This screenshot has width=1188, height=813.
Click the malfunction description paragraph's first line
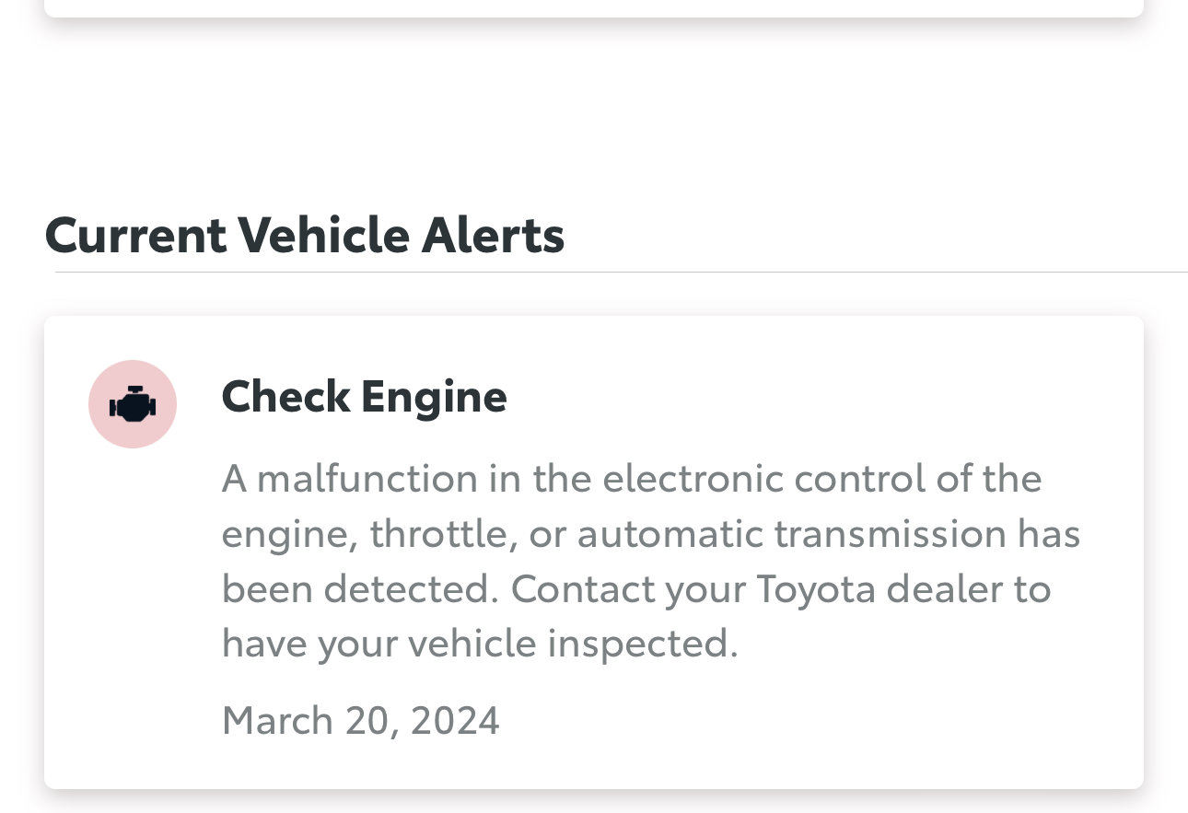(x=632, y=478)
